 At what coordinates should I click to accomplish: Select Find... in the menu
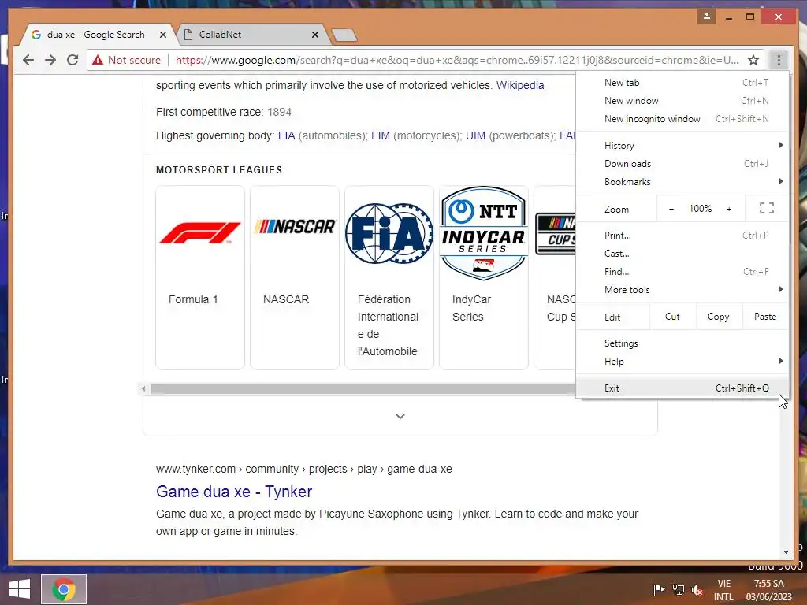pyautogui.click(x=682, y=272)
